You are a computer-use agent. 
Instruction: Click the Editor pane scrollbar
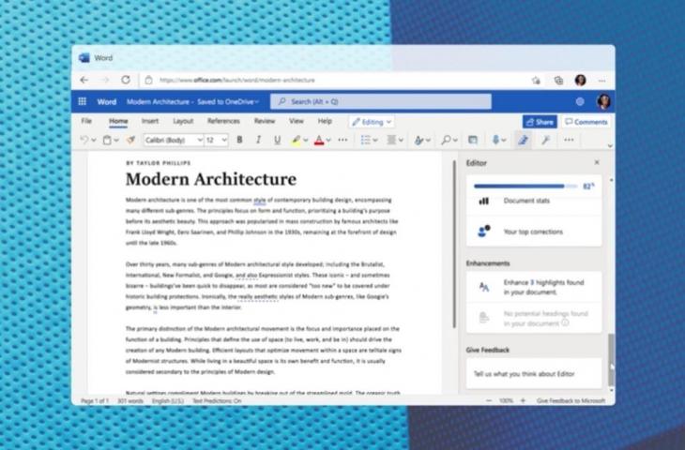(611, 360)
